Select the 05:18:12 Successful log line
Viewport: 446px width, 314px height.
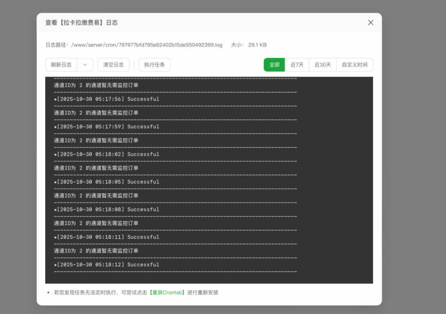107,264
